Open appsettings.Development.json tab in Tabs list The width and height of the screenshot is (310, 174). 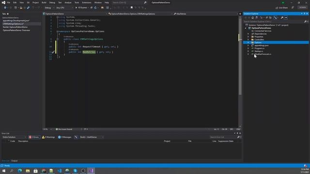coord(16,20)
